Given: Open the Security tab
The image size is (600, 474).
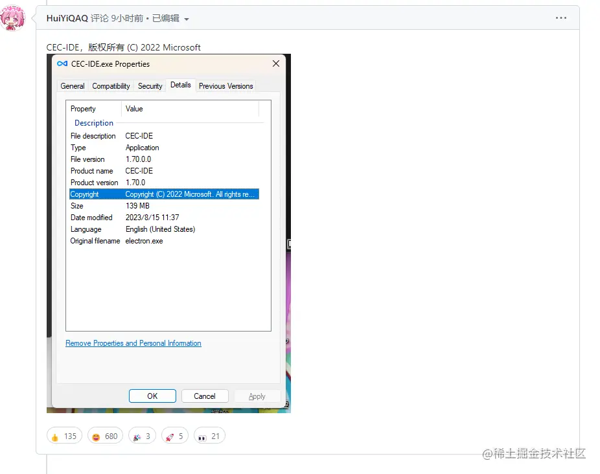Looking at the screenshot, I should 150,86.
